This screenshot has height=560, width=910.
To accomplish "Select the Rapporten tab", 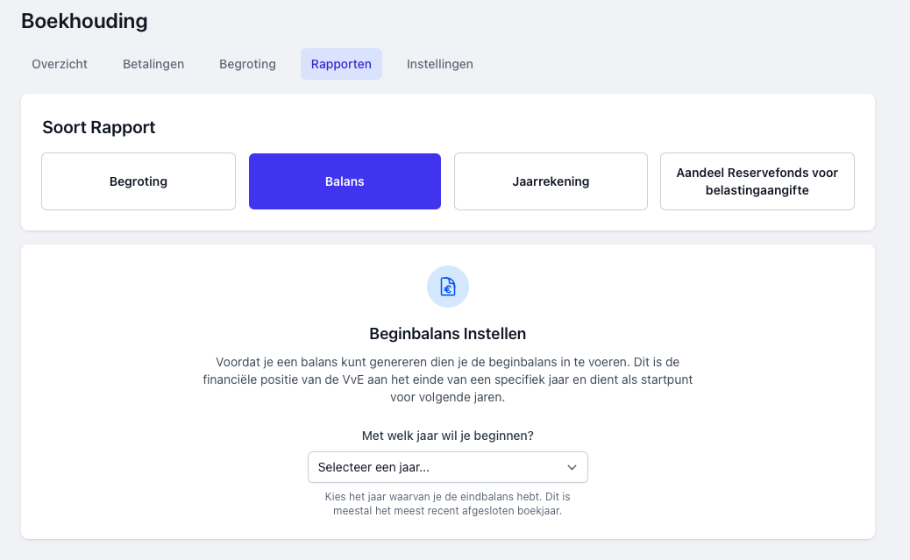I will pyautogui.click(x=341, y=64).
